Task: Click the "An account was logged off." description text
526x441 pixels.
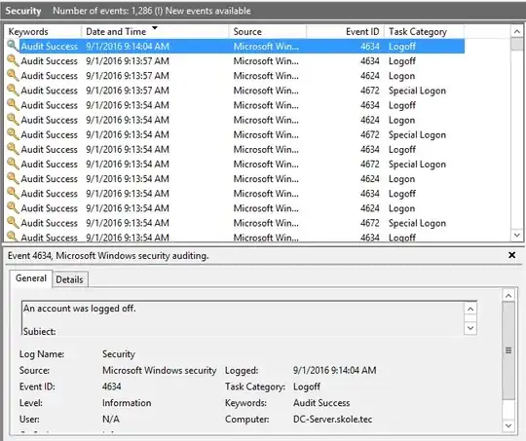Action: click(x=80, y=309)
